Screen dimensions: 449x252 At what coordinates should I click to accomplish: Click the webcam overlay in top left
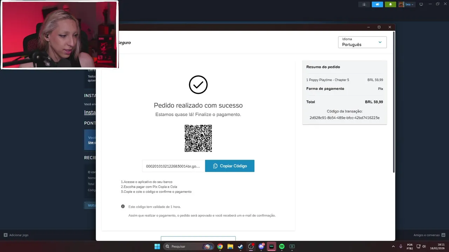[60, 35]
